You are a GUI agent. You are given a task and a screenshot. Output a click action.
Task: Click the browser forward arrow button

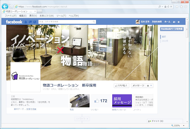pyautogui.click(x=11, y=7)
